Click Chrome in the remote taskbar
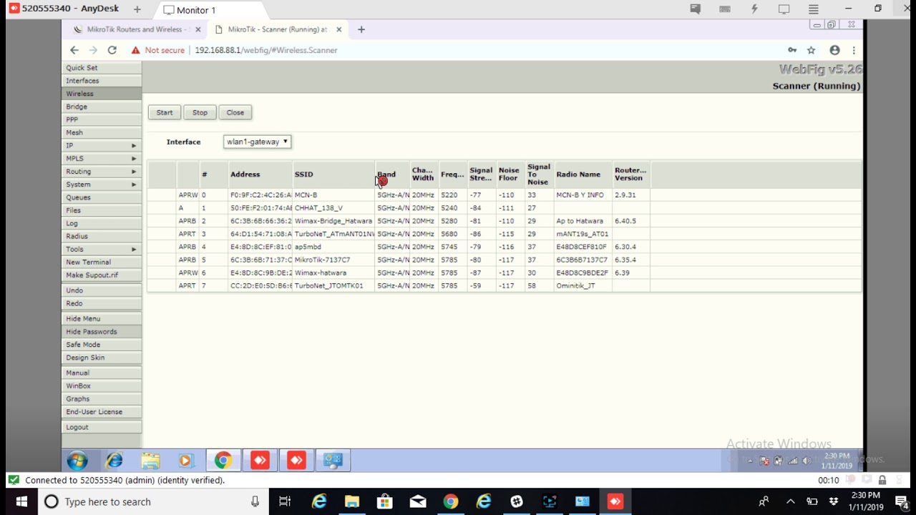The height and width of the screenshot is (515, 916). click(223, 461)
